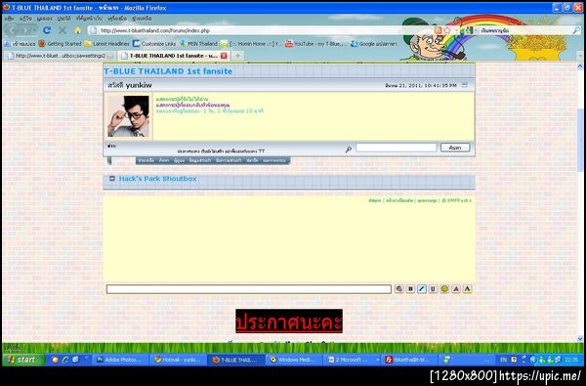Open the Getting Started bookmark

click(x=61, y=44)
